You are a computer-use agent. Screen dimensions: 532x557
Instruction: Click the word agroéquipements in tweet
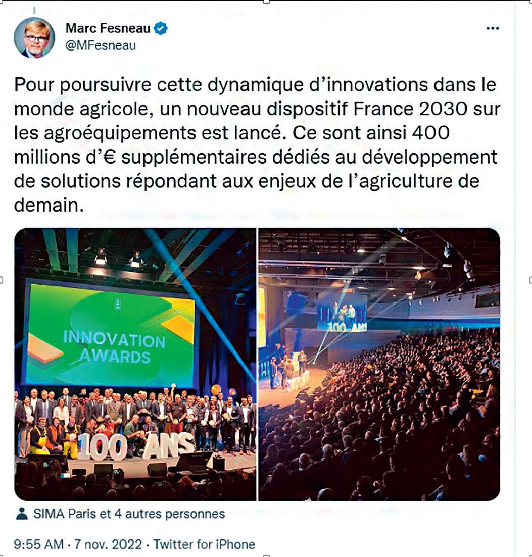tap(120, 134)
